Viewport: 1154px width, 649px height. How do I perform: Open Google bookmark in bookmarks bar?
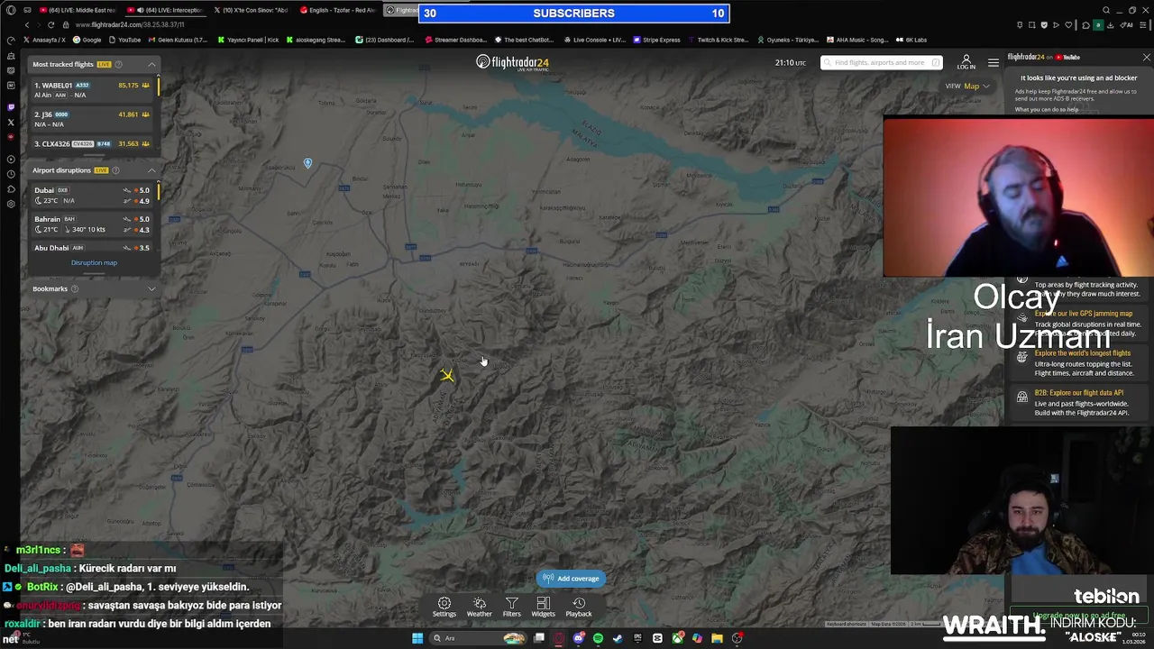pyautogui.click(x=87, y=40)
